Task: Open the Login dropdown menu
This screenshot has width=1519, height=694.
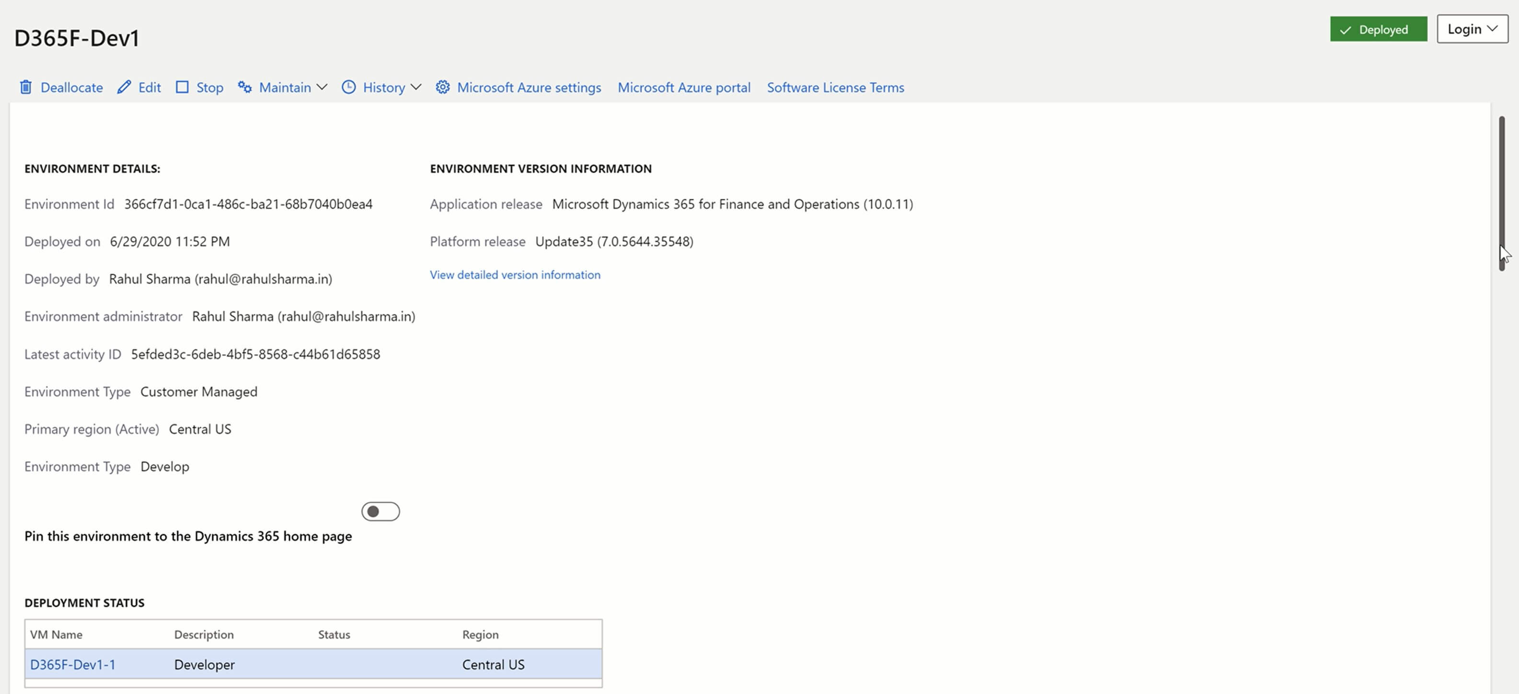Action: [x=1472, y=29]
